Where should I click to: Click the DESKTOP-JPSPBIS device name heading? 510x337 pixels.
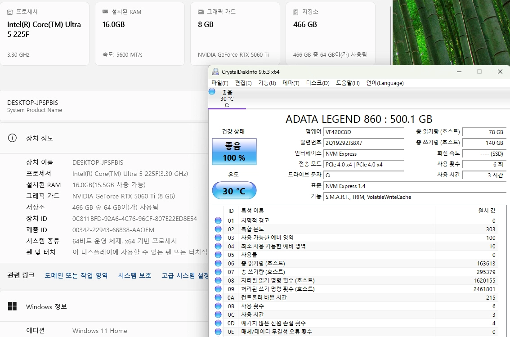click(x=32, y=103)
